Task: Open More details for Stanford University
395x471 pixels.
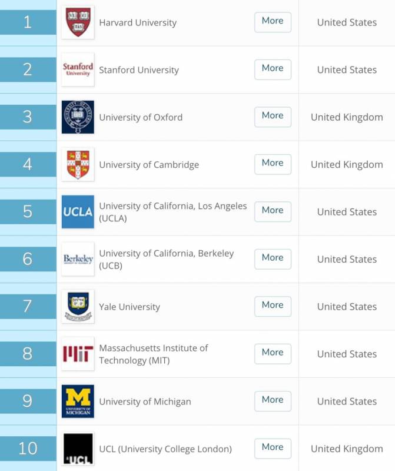Action: click(273, 69)
